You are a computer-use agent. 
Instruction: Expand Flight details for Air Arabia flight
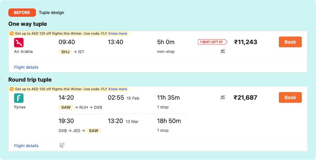click(x=26, y=67)
